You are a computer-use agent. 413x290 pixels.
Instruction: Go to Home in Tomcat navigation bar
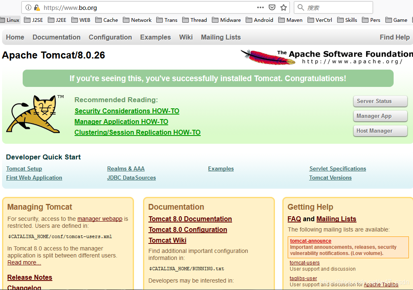[15, 37]
